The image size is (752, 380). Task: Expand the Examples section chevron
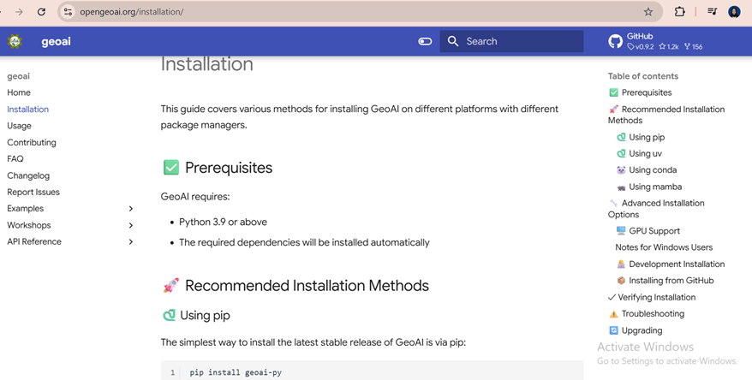click(130, 209)
